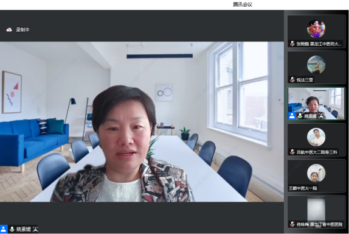This screenshot has width=349, height=234.
Task: Click green mic icon in highlighted speaker thumbnail
Action: coord(300,116)
